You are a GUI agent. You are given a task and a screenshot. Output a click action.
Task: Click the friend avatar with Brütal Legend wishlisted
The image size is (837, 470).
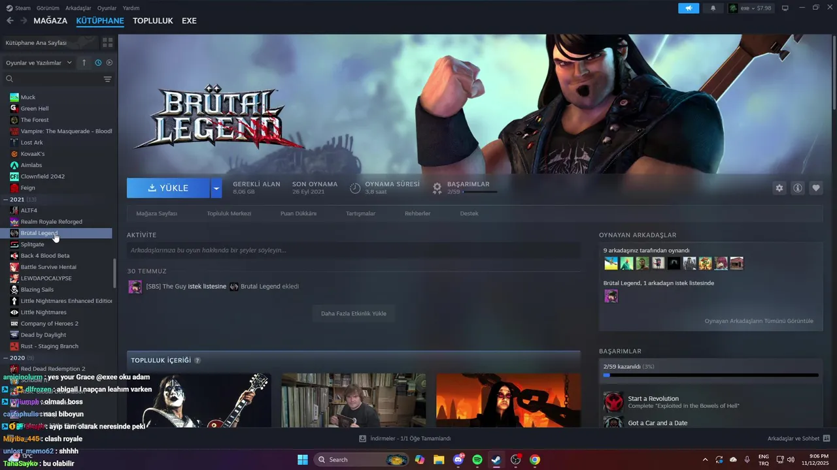(x=611, y=296)
